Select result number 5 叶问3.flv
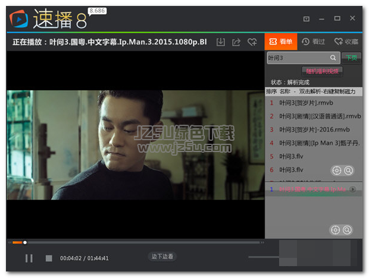369x278 pixels. 314,156
